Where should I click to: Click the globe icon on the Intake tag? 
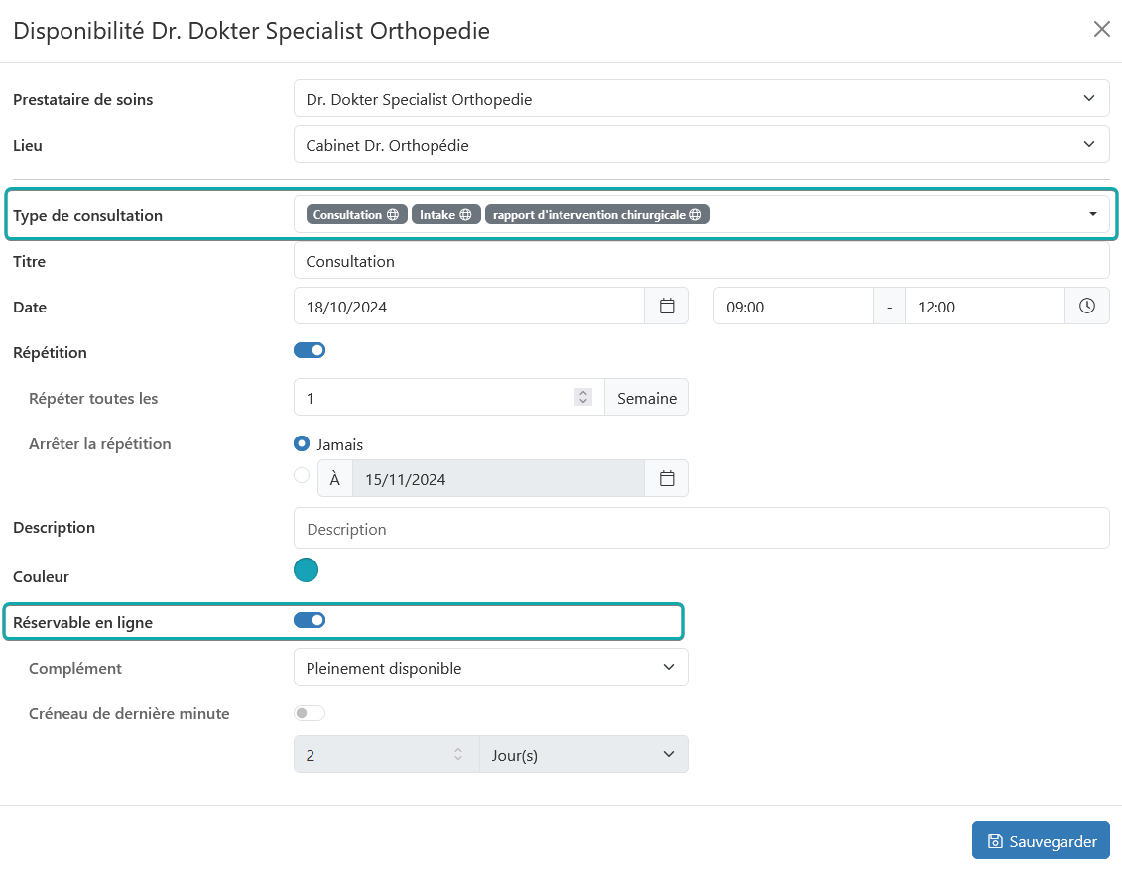tap(466, 214)
